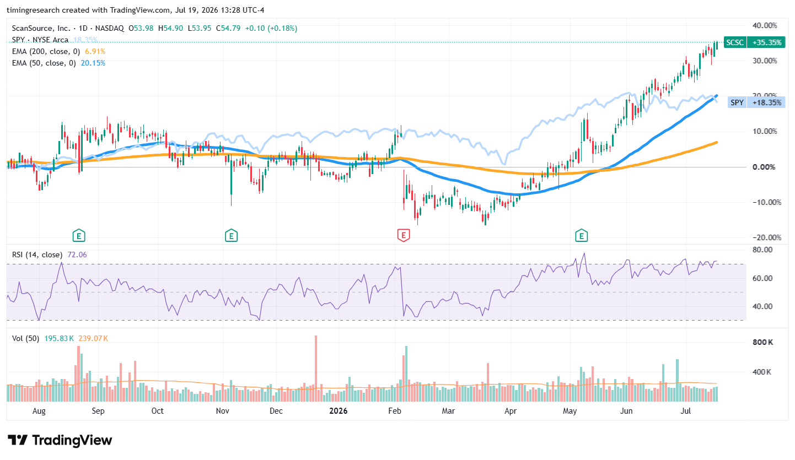Select the SCSC +35.35% price label

point(754,42)
